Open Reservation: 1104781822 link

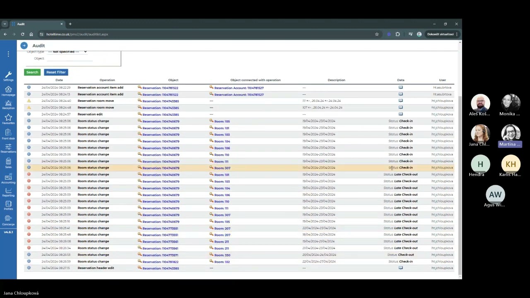tap(160, 262)
